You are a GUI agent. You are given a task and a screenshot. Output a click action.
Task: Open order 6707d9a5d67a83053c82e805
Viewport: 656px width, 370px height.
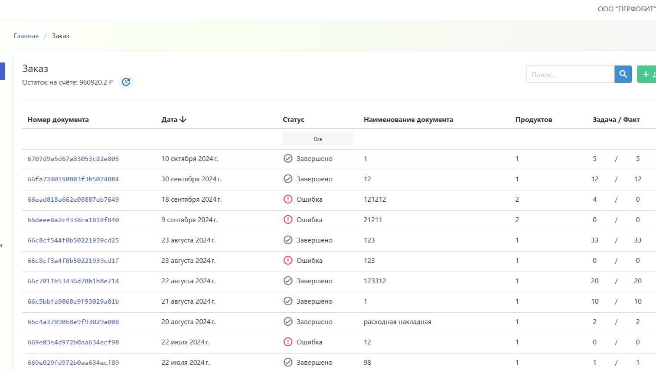coord(73,159)
